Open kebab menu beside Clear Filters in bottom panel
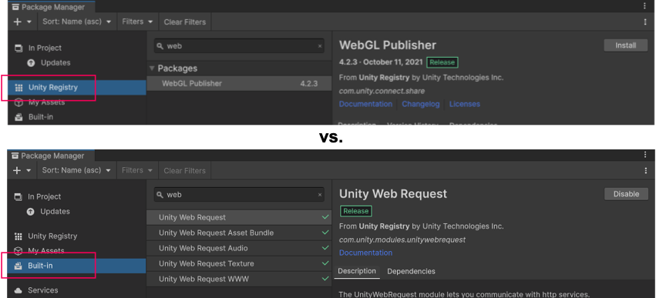This screenshot has height=298, width=656. 645,170
